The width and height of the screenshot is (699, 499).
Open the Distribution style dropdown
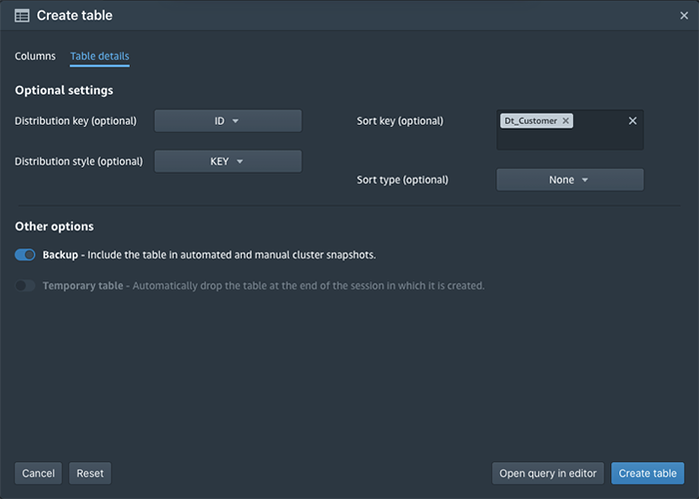pyautogui.click(x=228, y=162)
